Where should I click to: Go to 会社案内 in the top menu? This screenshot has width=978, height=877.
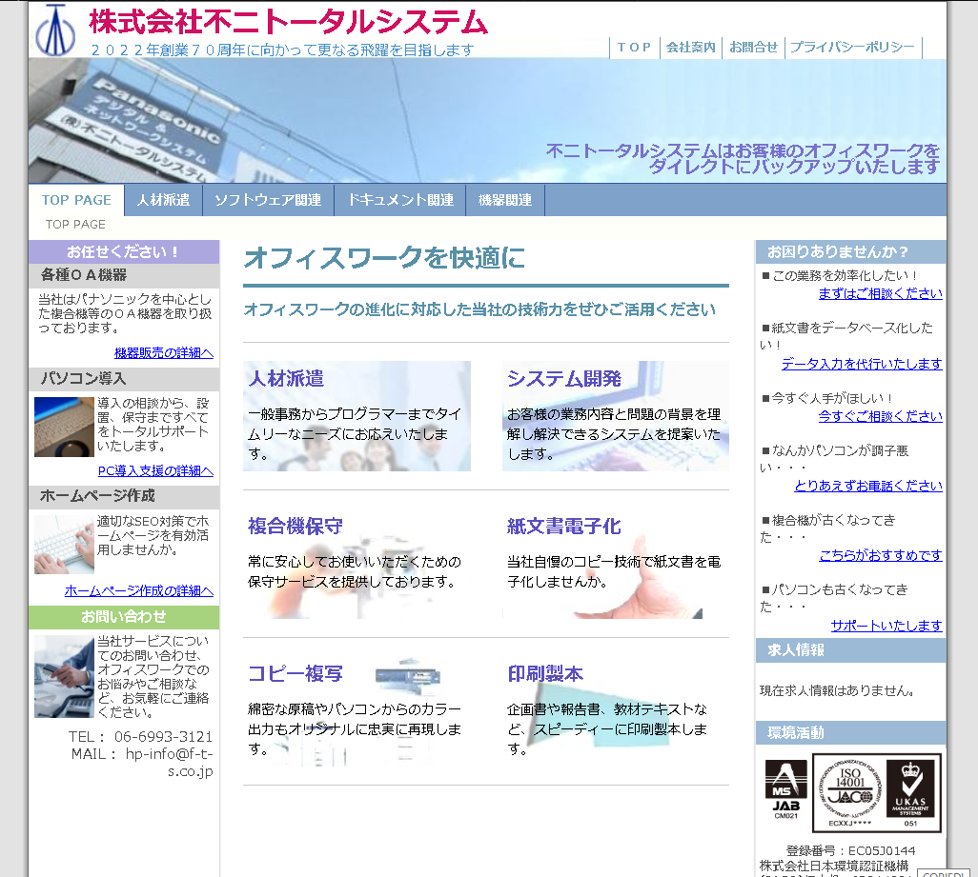[x=691, y=47]
